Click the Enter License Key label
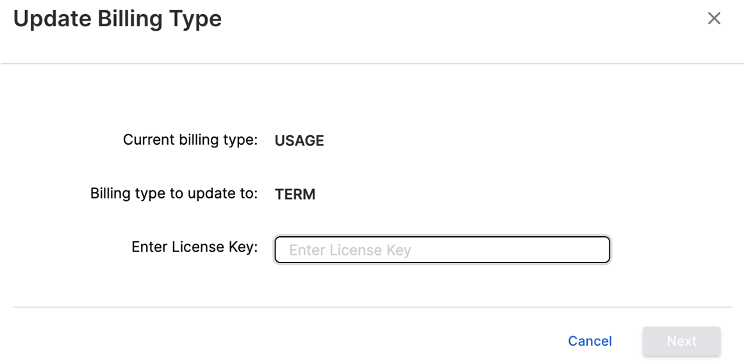Screen dimensions: 744x363 click(194, 247)
